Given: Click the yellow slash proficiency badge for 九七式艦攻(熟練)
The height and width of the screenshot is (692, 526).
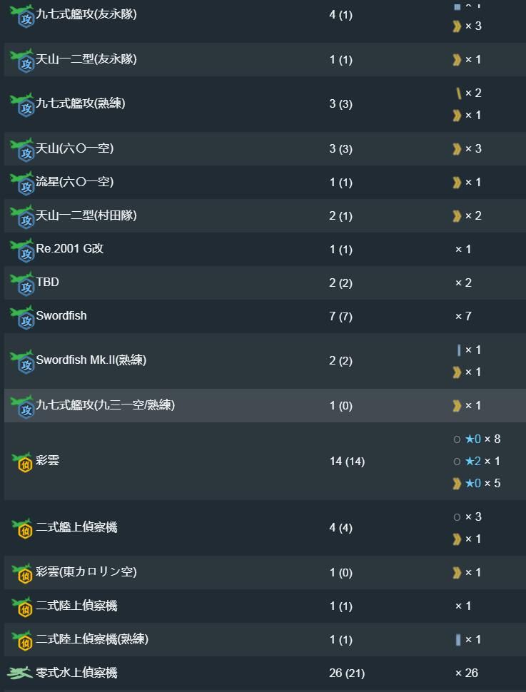Looking at the screenshot, I should [458, 93].
